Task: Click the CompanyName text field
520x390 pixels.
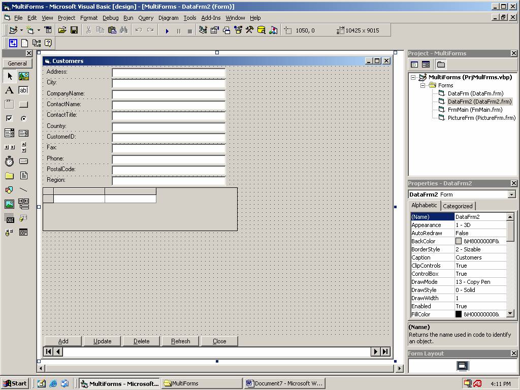Action: pos(169,94)
